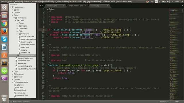Open Trash at the bottom of the launcher
The width and height of the screenshot is (184, 103).
click(4, 98)
